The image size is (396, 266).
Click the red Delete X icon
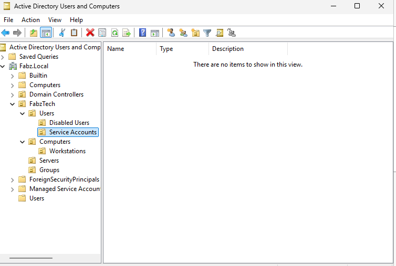tap(90, 33)
